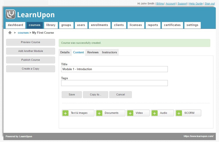Click the green plus on SCORM
The width and height of the screenshot is (219, 142).
pos(179,113)
